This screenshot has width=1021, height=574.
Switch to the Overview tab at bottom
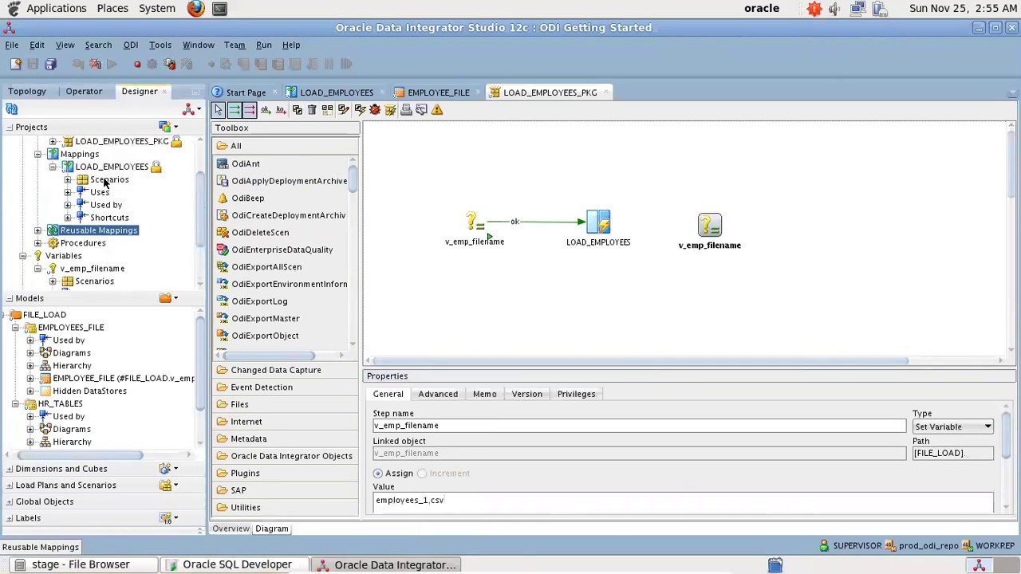pos(231,529)
